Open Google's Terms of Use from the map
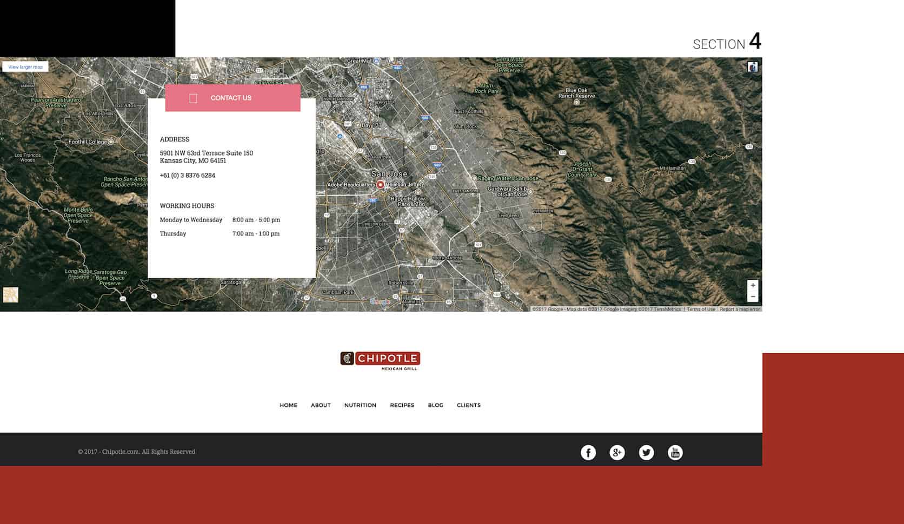This screenshot has height=524, width=904. pos(700,309)
